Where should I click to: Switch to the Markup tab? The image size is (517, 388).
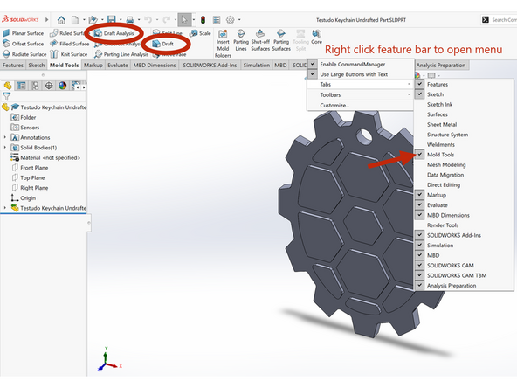(x=93, y=65)
